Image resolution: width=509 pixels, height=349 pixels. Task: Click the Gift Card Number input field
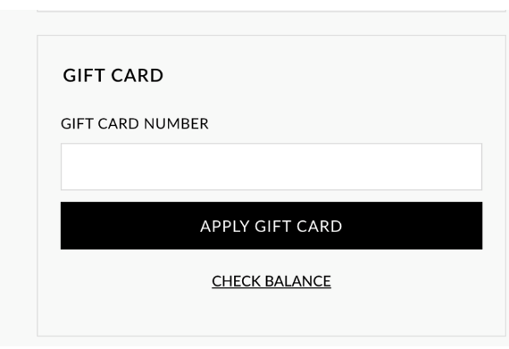pos(271,166)
